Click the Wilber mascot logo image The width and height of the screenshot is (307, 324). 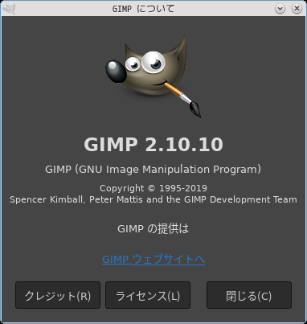153,76
